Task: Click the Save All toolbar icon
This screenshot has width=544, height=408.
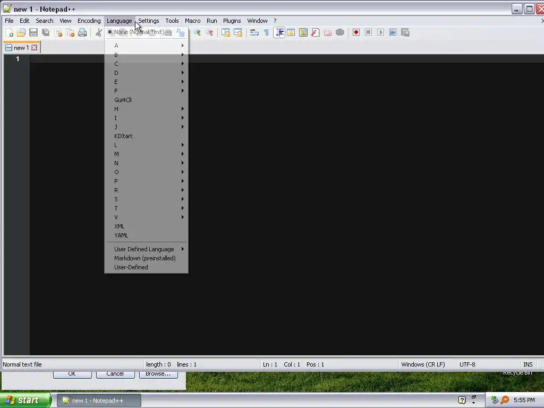Action: tap(46, 32)
